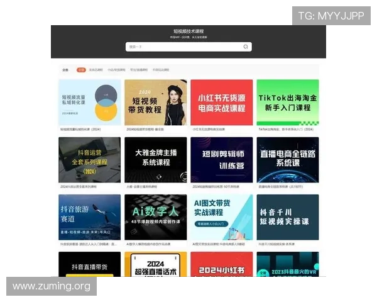Click caption link 直播电商全链路系统课 (共150节)
The width and height of the screenshot is (377, 302).
[x=281, y=187]
